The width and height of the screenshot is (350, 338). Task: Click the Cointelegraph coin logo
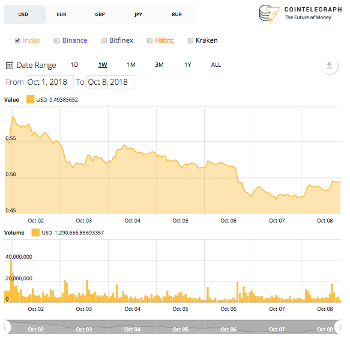[x=269, y=14]
